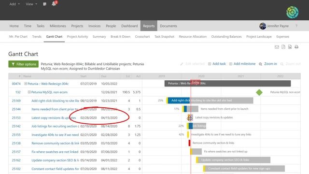Open task 'Investigate 404s to see if we need'

point(55,135)
